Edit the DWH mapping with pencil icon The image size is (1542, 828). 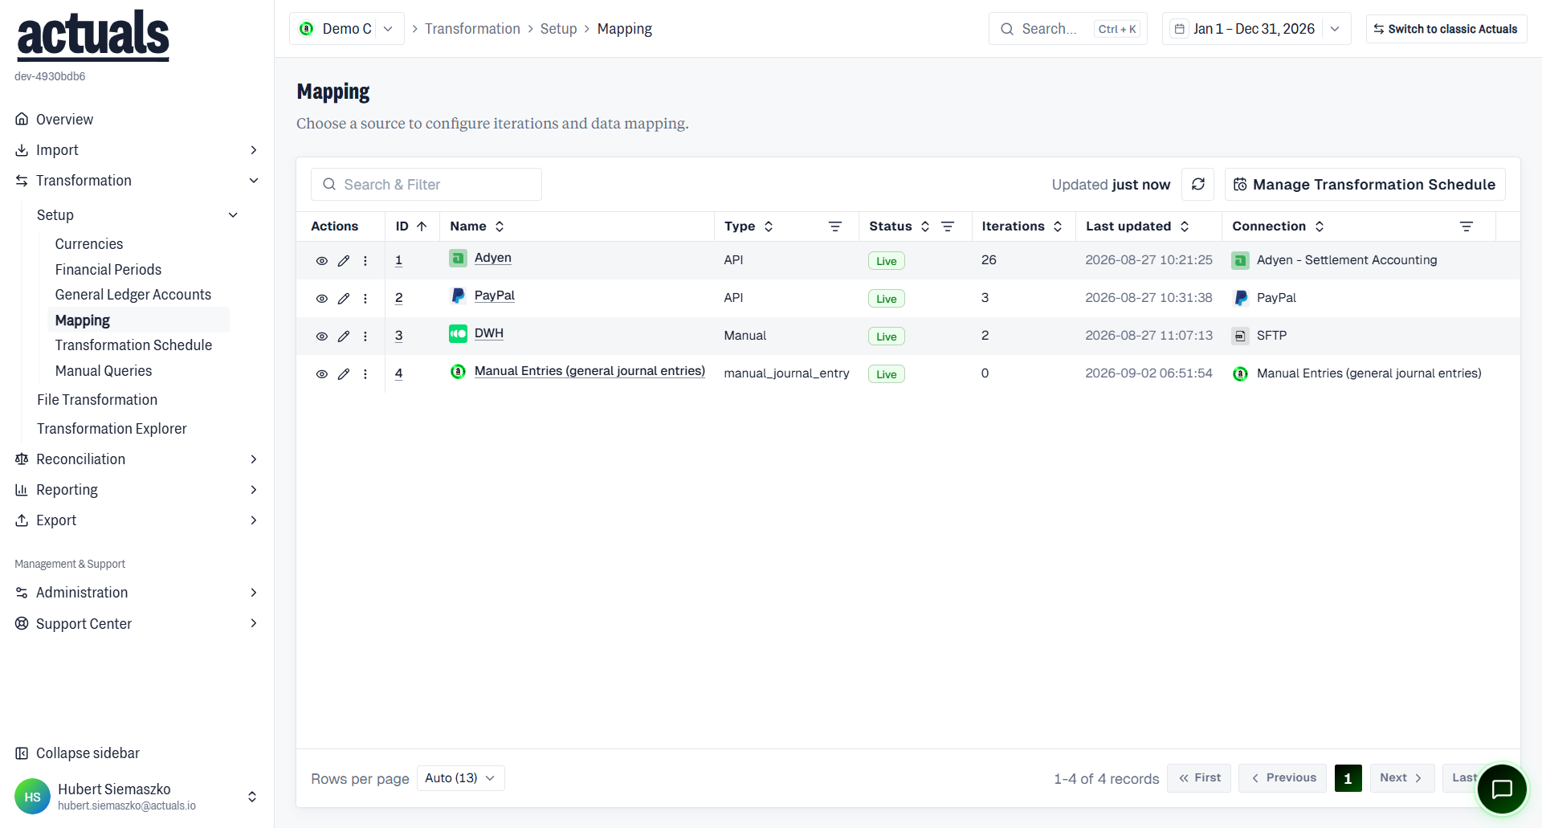[344, 337]
